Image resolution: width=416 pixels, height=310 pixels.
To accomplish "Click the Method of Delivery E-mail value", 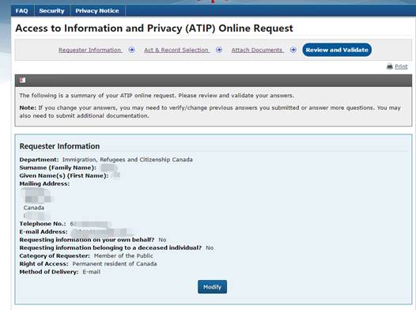I will (x=92, y=272).
